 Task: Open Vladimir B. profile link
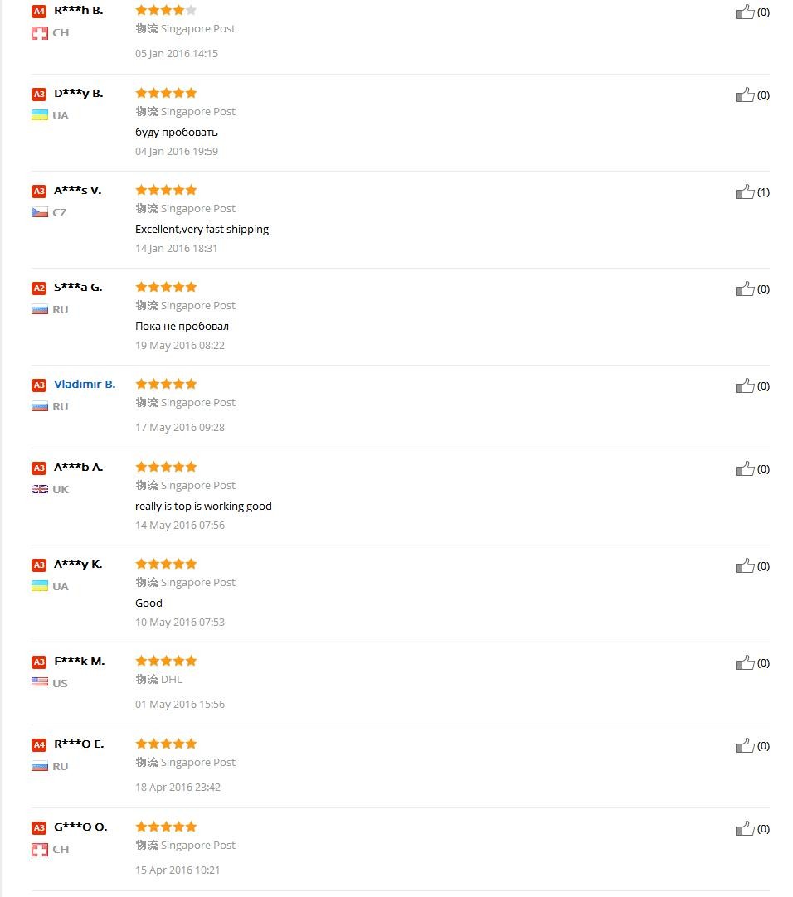(x=85, y=384)
